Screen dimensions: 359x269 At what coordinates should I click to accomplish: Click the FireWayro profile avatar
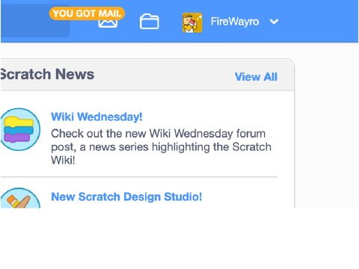coord(192,22)
